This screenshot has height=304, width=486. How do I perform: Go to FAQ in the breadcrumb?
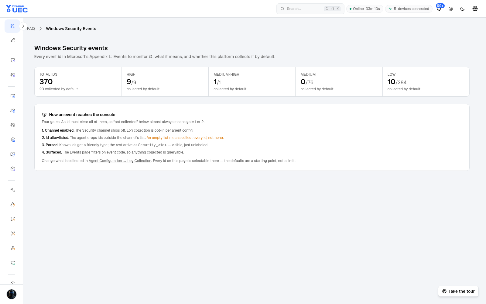coord(31,29)
